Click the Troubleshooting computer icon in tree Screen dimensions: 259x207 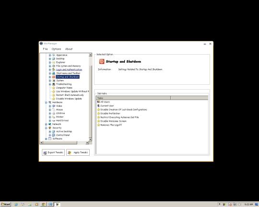(x=54, y=84)
